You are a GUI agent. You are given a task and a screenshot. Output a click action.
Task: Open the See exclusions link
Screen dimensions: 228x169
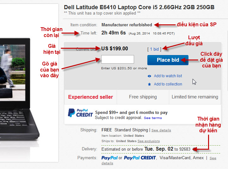coord(149,141)
